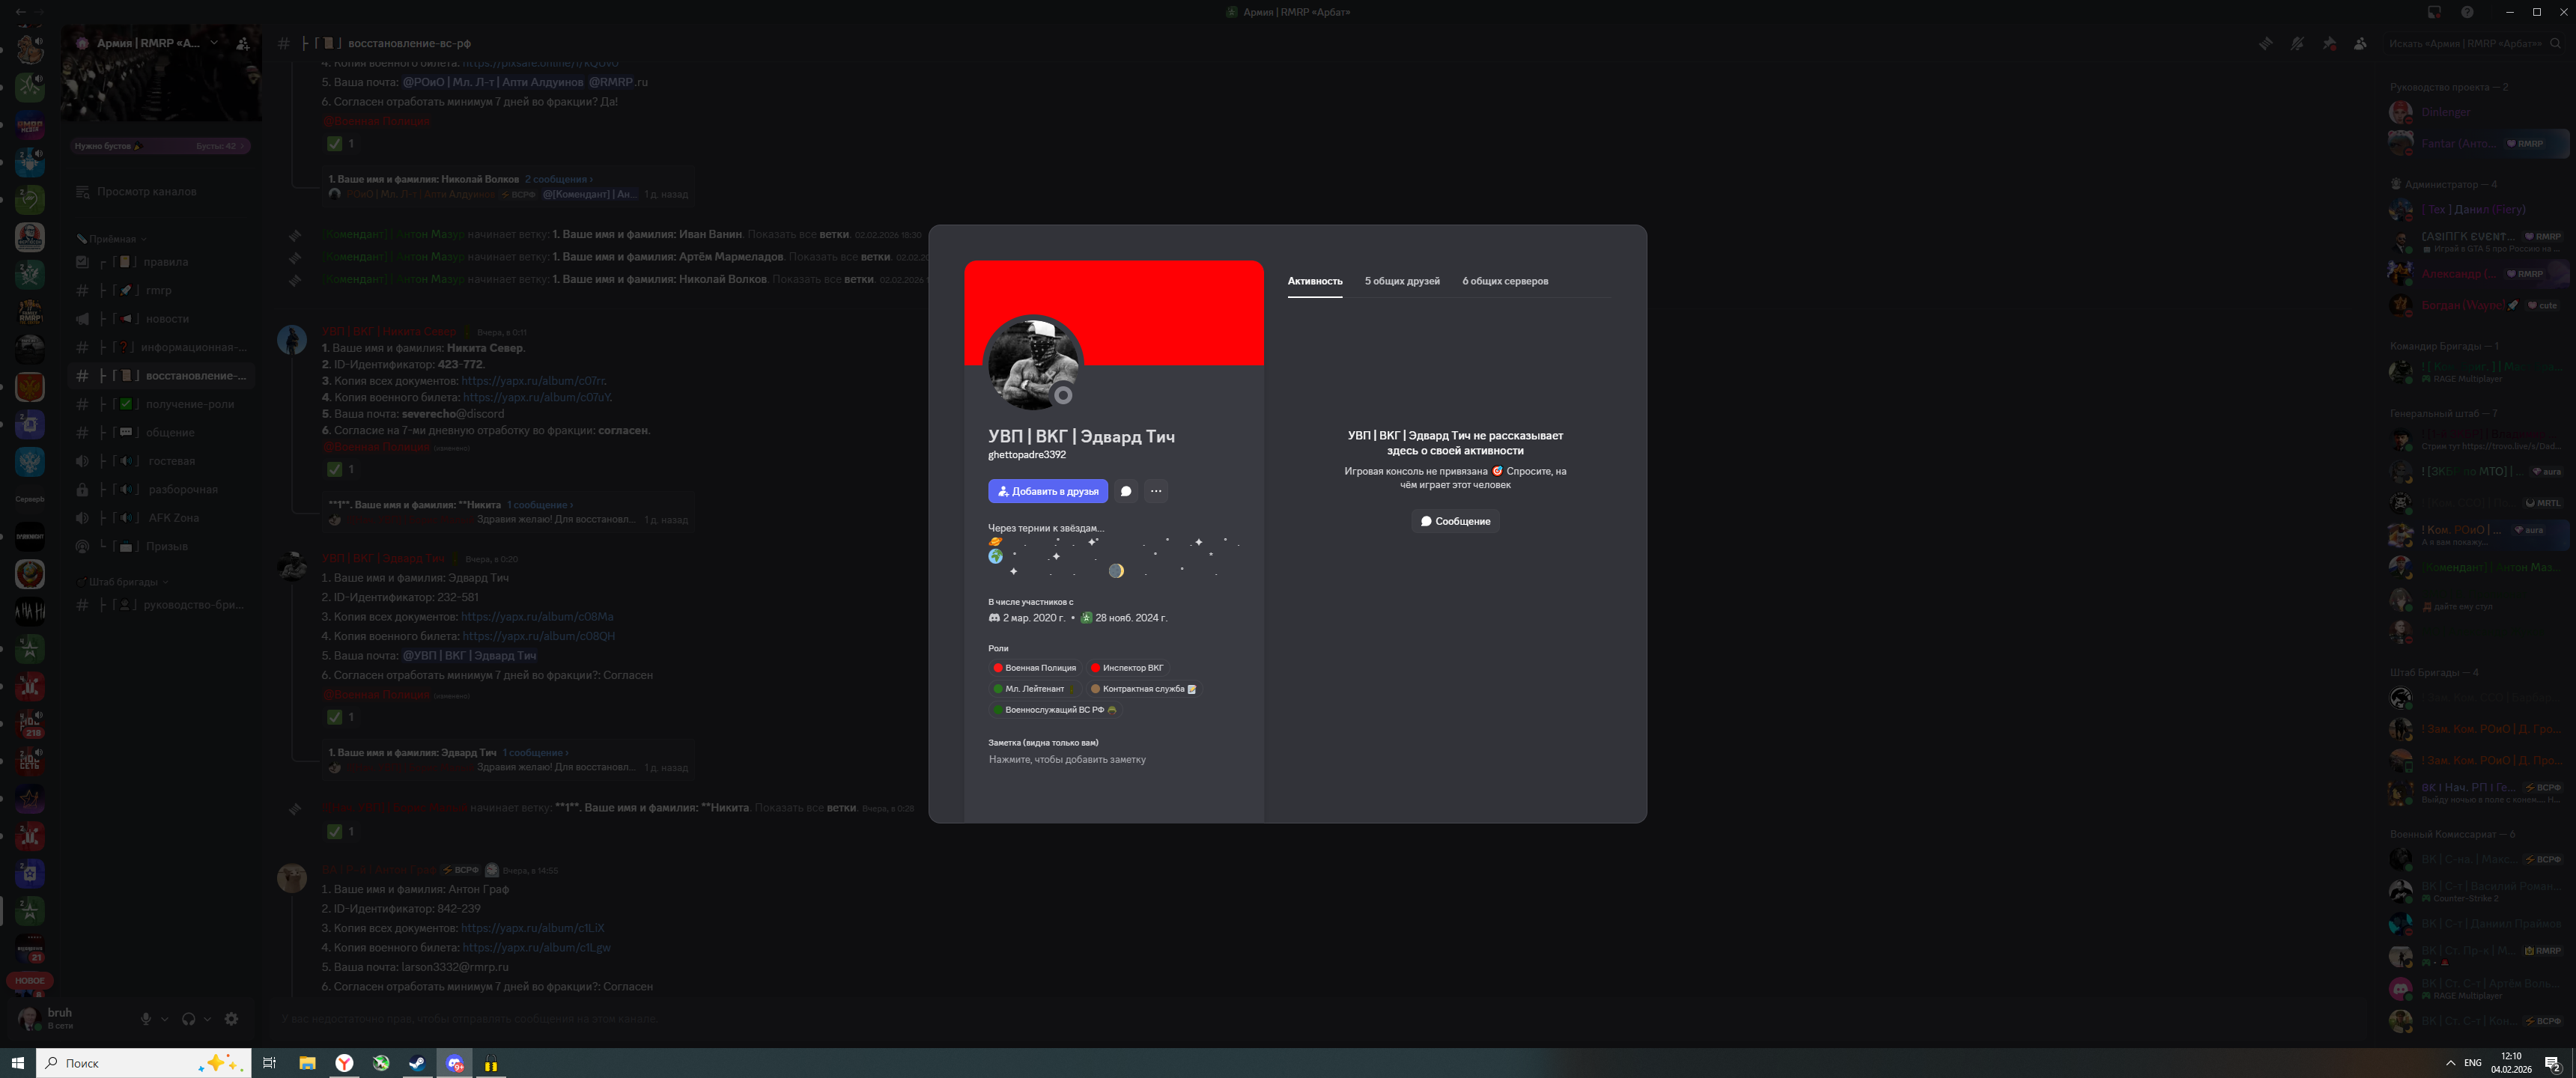Toggle notification settings bell-slash icon in header
2576x1078 pixels.
[2297, 43]
